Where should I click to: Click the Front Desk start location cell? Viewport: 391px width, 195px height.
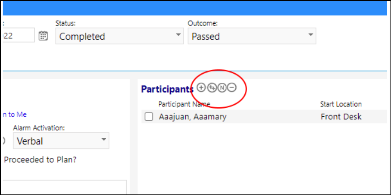pyautogui.click(x=341, y=117)
